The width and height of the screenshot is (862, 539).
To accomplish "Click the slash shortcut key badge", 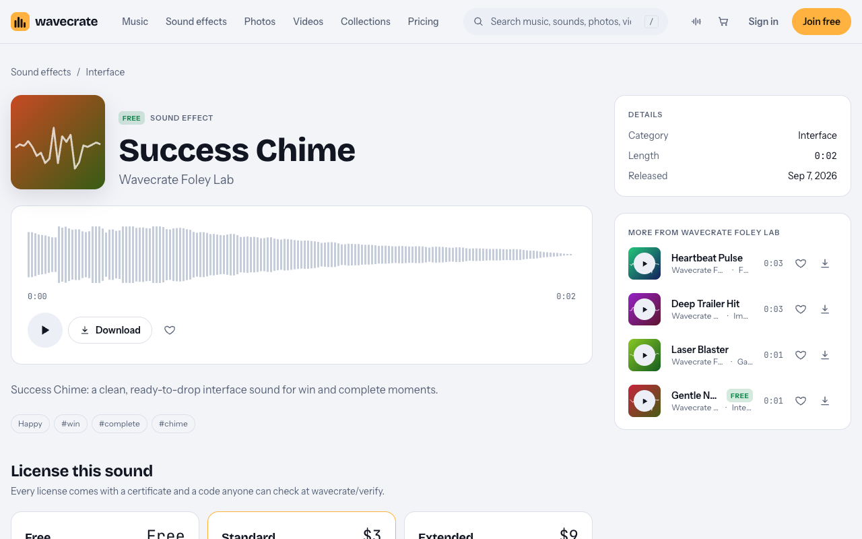I will (x=651, y=22).
